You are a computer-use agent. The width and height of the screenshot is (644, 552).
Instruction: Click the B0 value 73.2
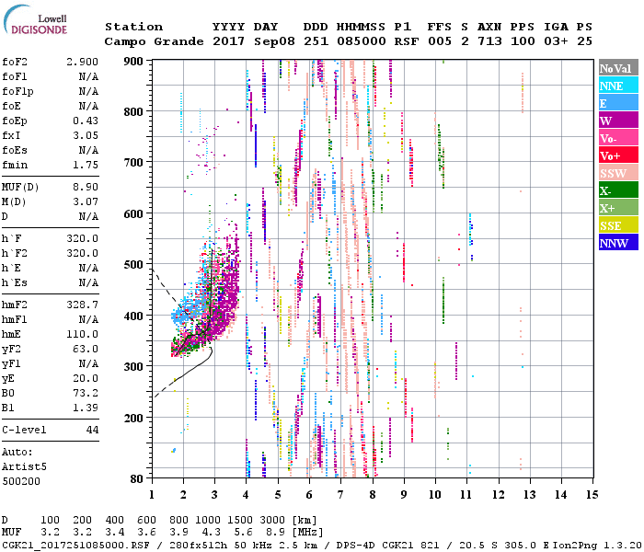86,394
